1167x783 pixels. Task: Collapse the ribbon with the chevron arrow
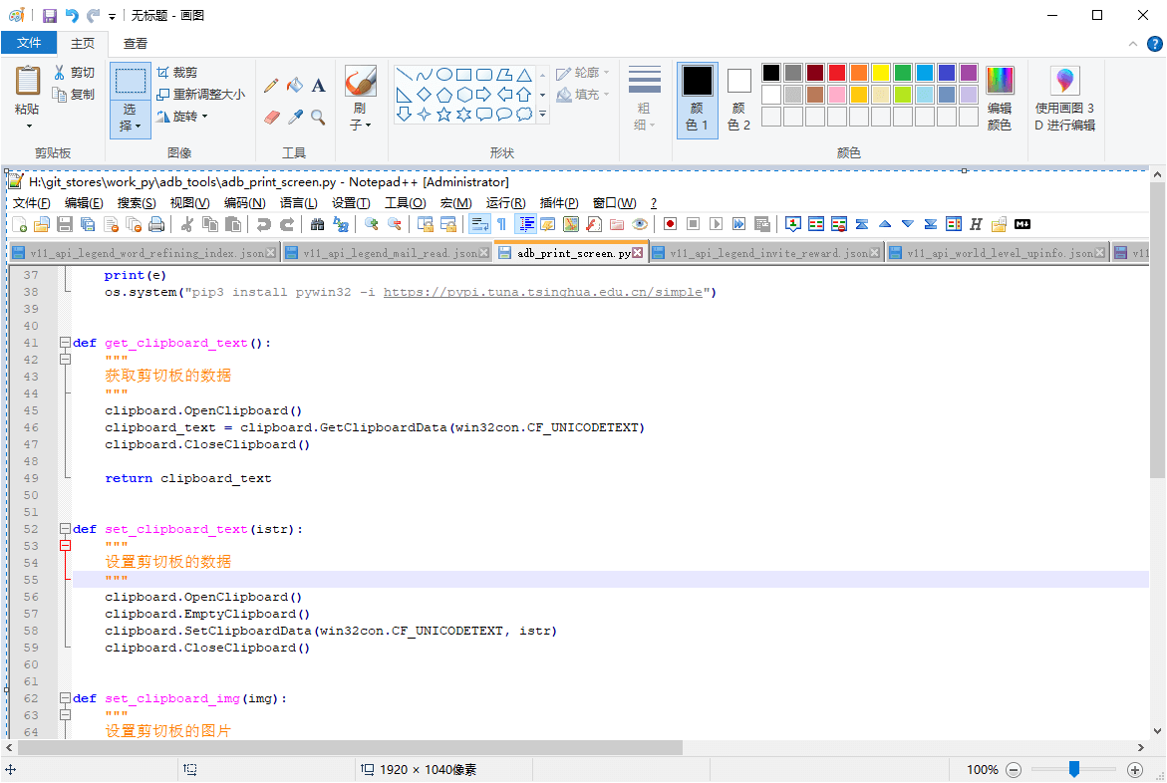[x=1132, y=44]
